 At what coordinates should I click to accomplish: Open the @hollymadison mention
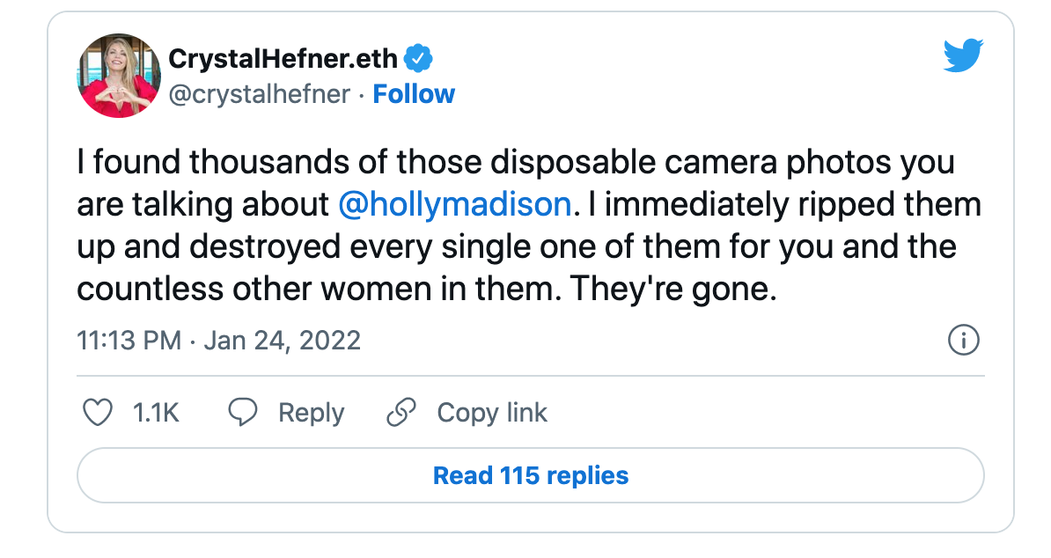click(x=455, y=204)
